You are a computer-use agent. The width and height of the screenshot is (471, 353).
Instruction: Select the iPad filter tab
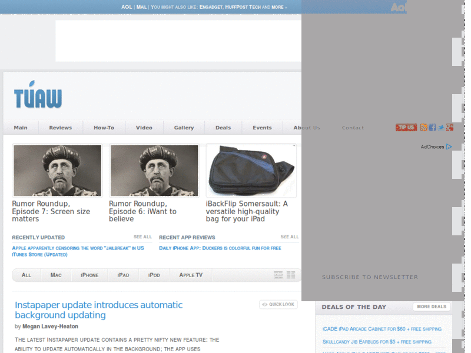(x=123, y=275)
